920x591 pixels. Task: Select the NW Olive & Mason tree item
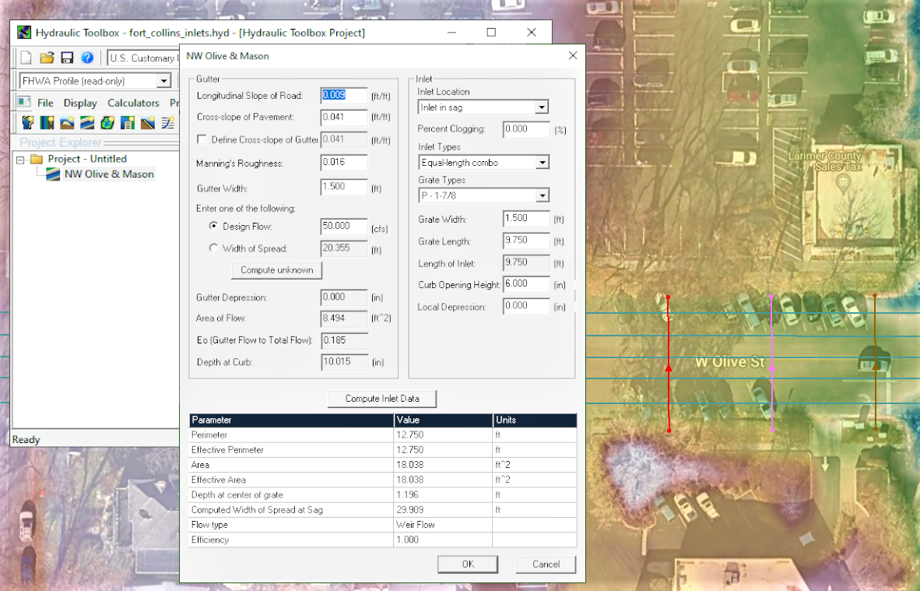(107, 174)
